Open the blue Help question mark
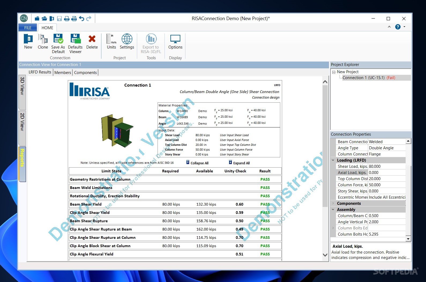This screenshot has width=426, height=282. (398, 27)
